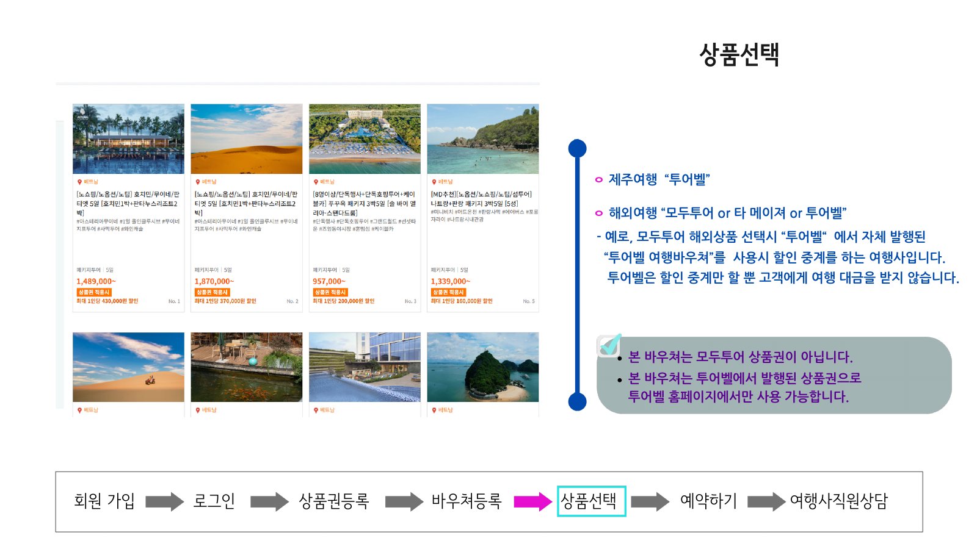Viewport: 977px width, 549px height.
Task: Click the location pin on the 1,489,000 package
Action: click(x=79, y=182)
